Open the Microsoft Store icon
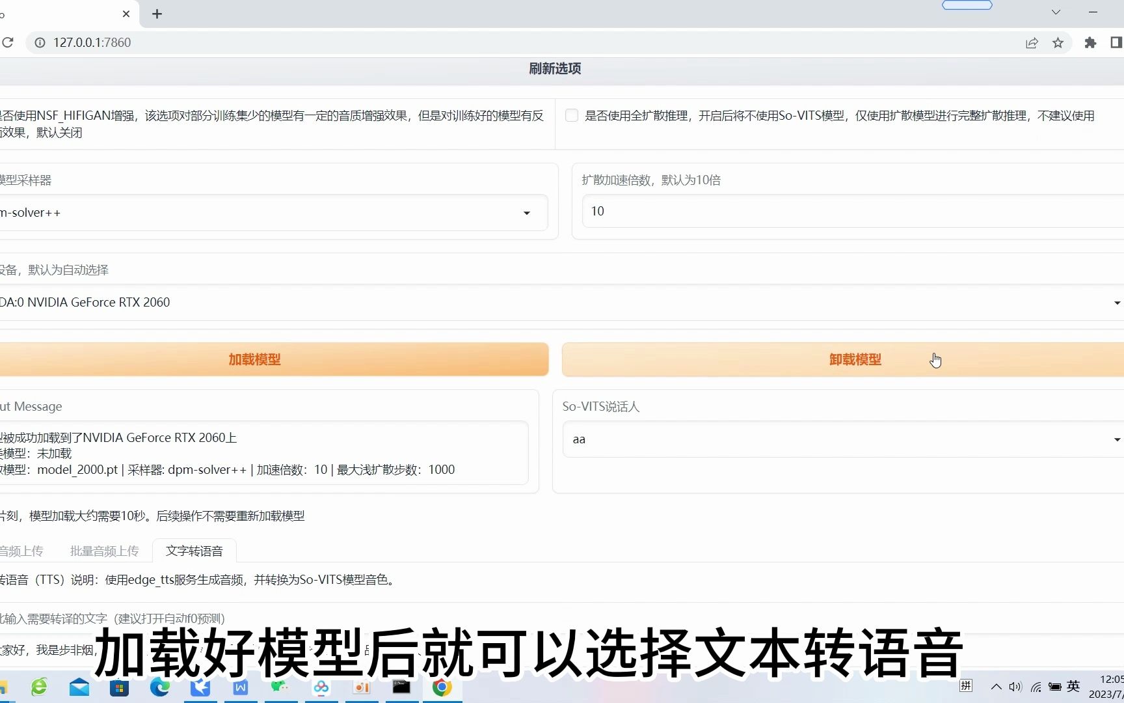Image resolution: width=1124 pixels, height=703 pixels. 120,687
